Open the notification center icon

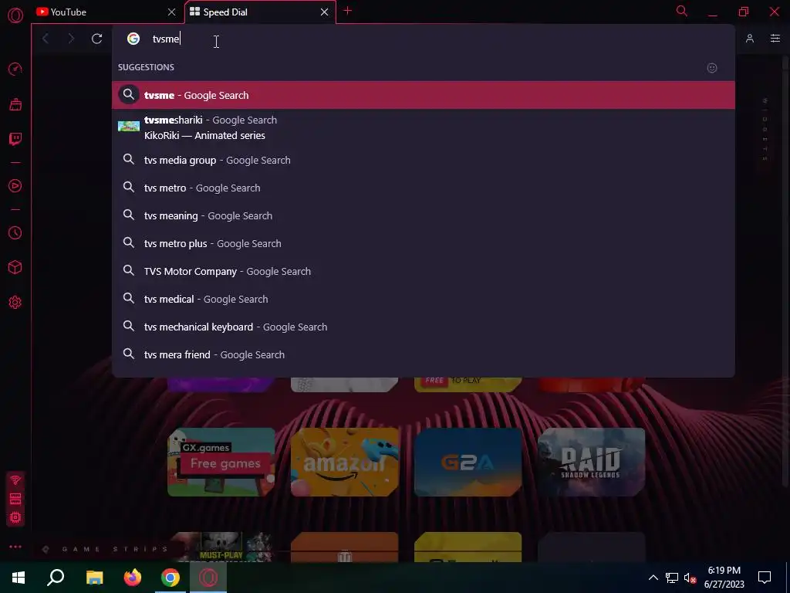(765, 578)
